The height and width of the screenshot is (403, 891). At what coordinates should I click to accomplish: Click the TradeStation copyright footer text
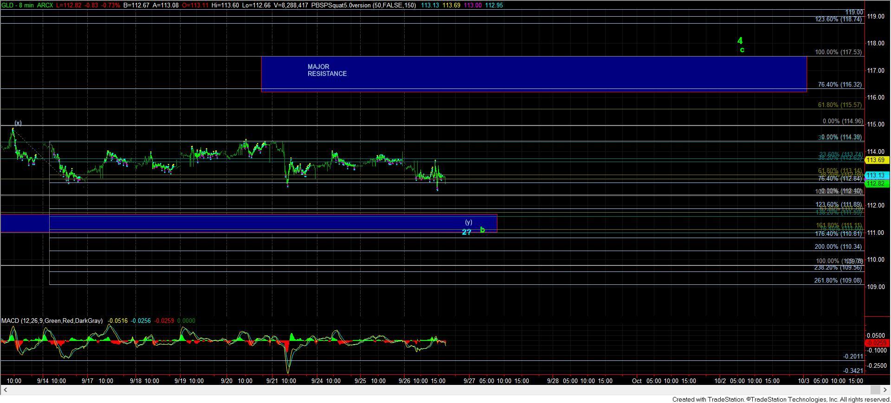[x=781, y=399]
